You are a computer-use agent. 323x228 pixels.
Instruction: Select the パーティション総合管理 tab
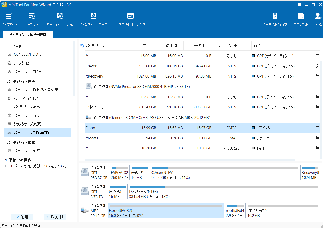coord(28,35)
